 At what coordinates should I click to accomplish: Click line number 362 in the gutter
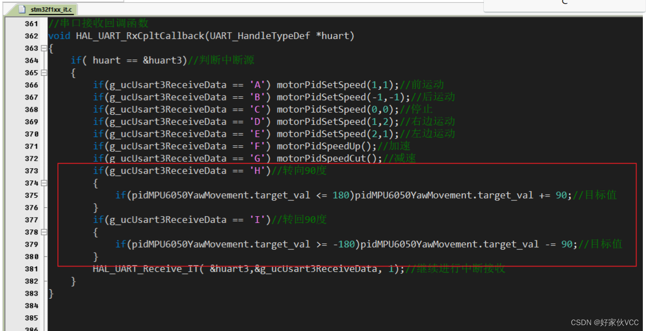31,36
